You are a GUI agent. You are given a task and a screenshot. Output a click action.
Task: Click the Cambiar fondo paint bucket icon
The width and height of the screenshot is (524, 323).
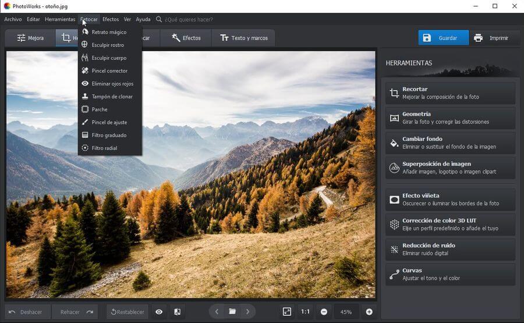[394, 143]
